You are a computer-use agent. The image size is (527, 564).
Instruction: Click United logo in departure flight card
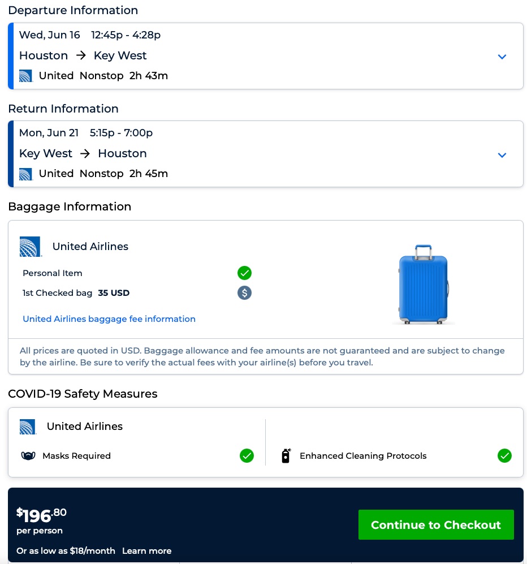pos(26,76)
